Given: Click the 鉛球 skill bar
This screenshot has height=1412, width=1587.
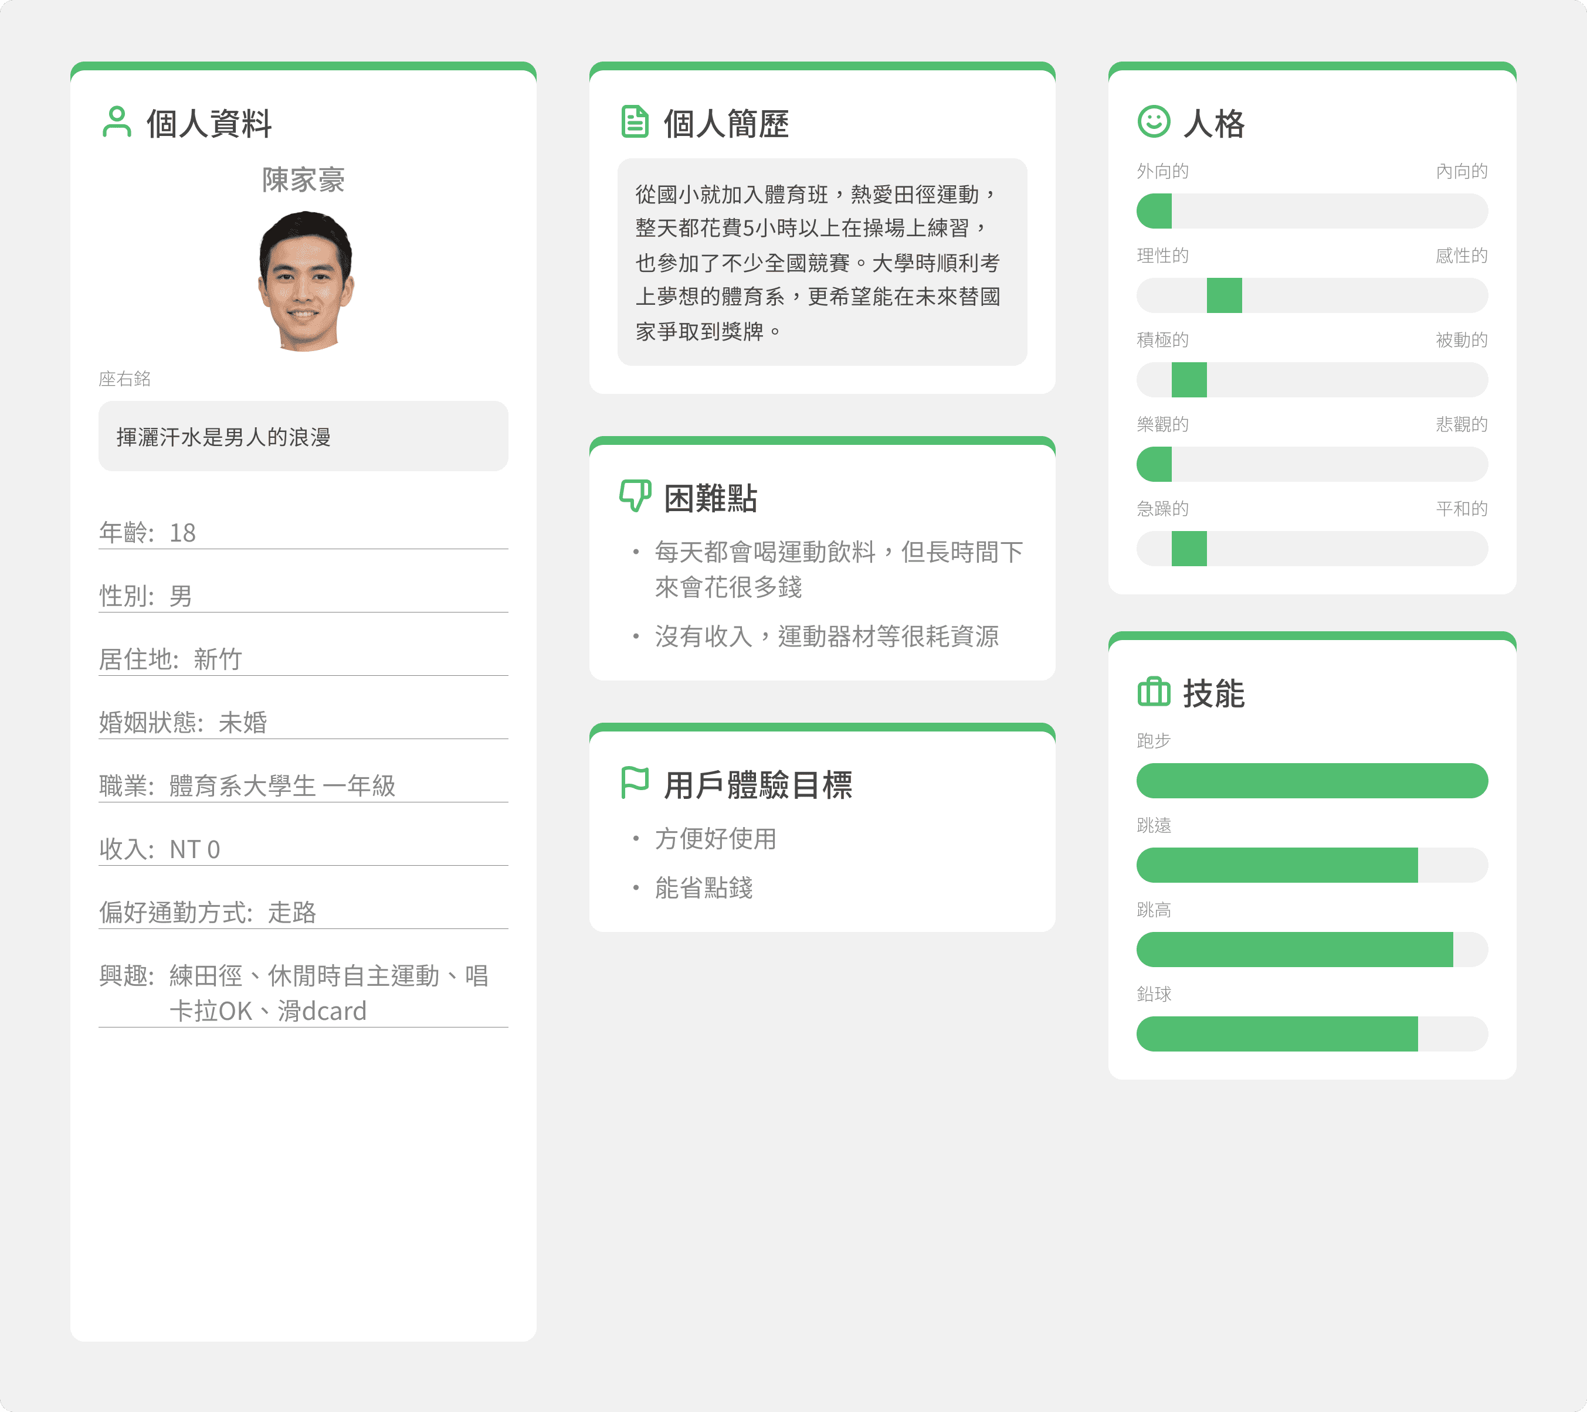Looking at the screenshot, I should 1311,1034.
